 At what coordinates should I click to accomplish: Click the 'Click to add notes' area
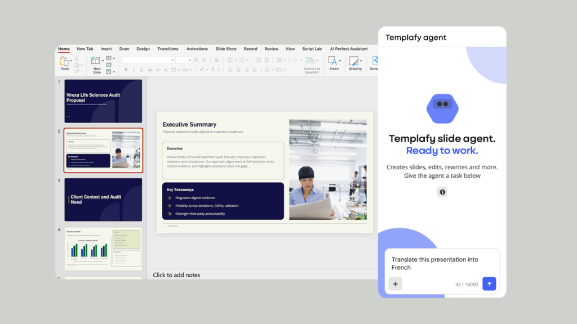click(176, 274)
